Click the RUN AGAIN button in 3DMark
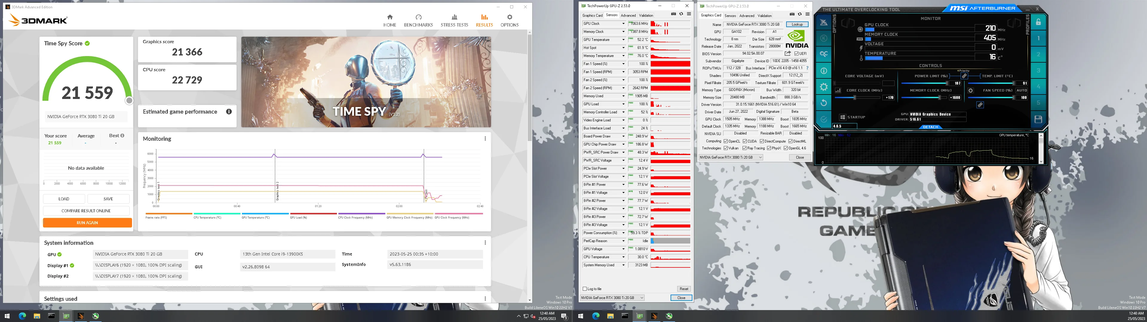The image size is (1147, 322). (87, 223)
